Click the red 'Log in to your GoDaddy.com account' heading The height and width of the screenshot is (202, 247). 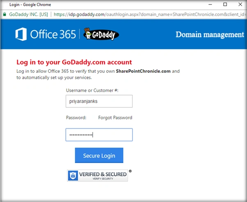point(74,62)
